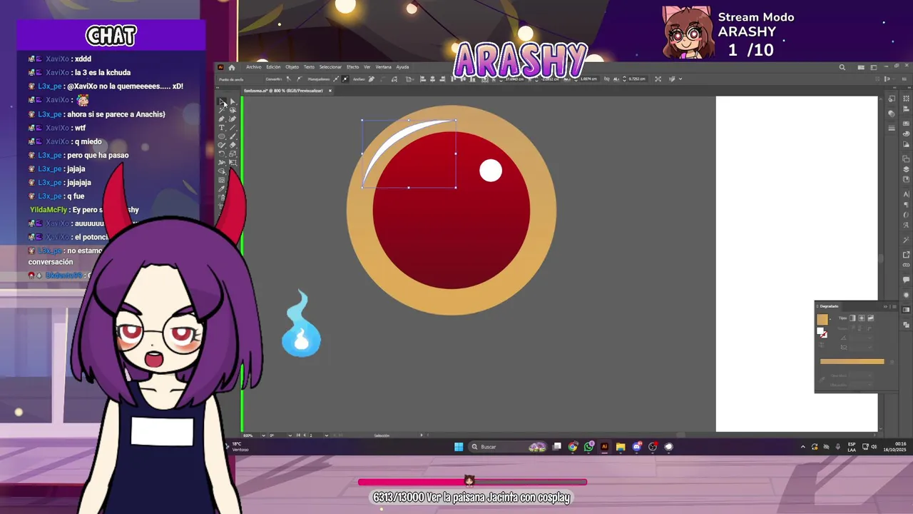
Task: Open the gradient angle dropdown
Action: (869, 338)
